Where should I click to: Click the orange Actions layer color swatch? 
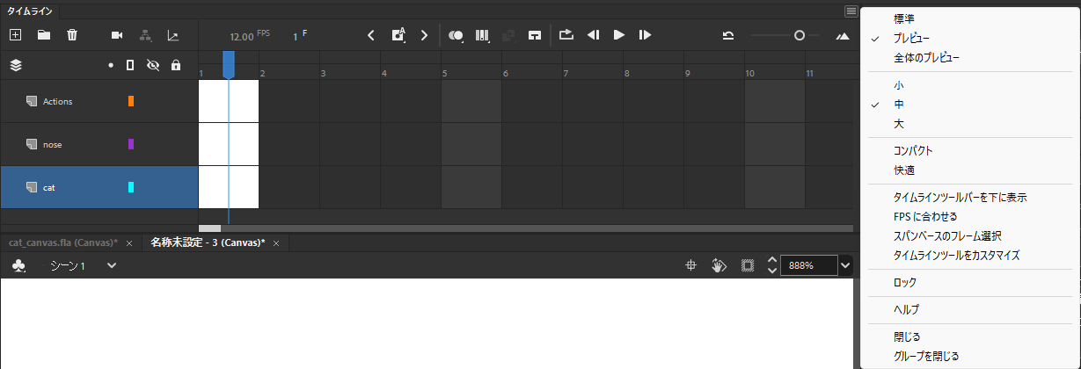click(131, 101)
